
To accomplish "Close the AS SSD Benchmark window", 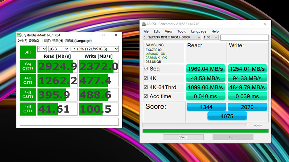I will (x=265, y=24).
